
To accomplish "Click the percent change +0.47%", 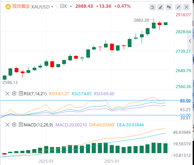I will click(122, 6).
